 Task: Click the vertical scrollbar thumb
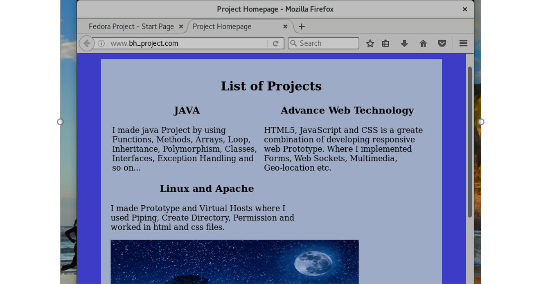pos(470,142)
